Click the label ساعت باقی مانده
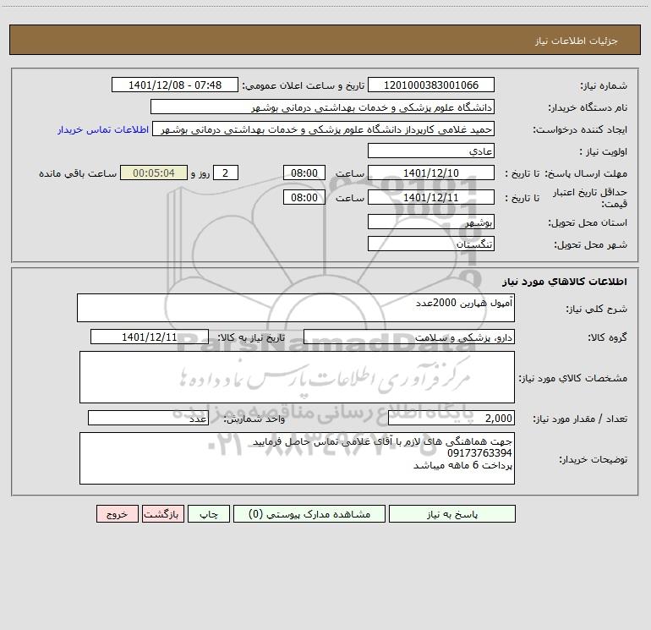Screen dimensions: 651x630 tap(78, 173)
